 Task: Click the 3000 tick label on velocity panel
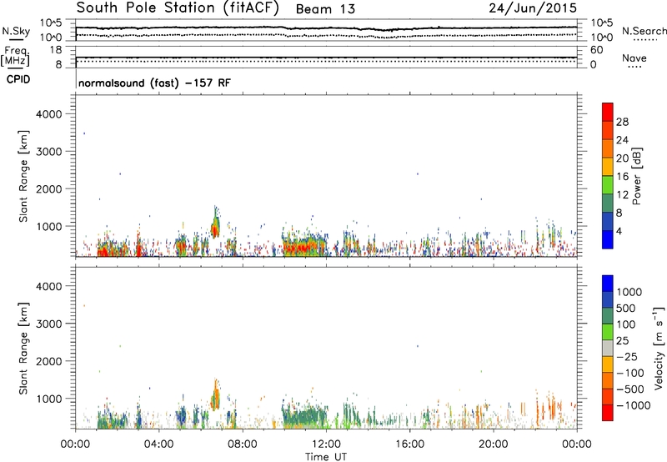49,324
